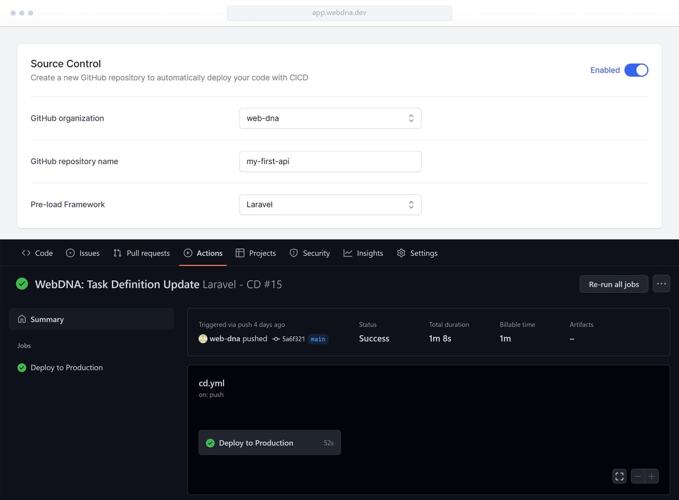679x500 pixels.
Task: Open the GitHub organization dropdown
Action: pyautogui.click(x=330, y=118)
